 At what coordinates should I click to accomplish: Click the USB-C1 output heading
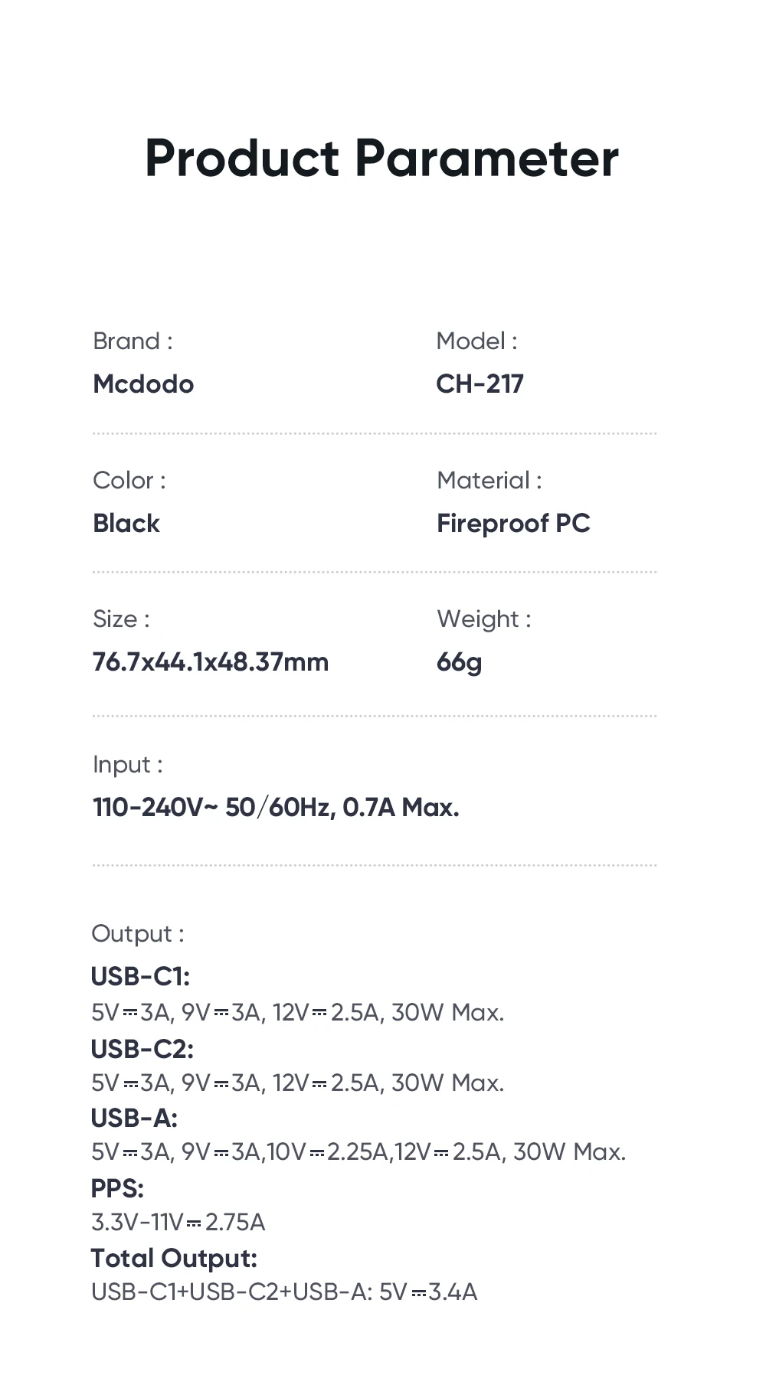click(140, 977)
